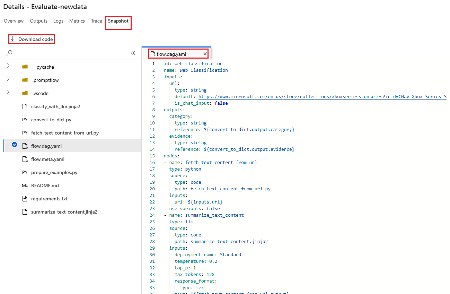Click the markdown icon next to README.md
The height and width of the screenshot is (294, 450).
tap(25, 185)
